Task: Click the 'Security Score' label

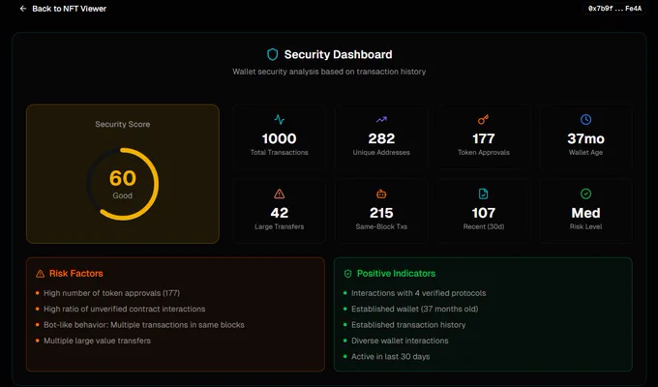Action: (x=123, y=124)
